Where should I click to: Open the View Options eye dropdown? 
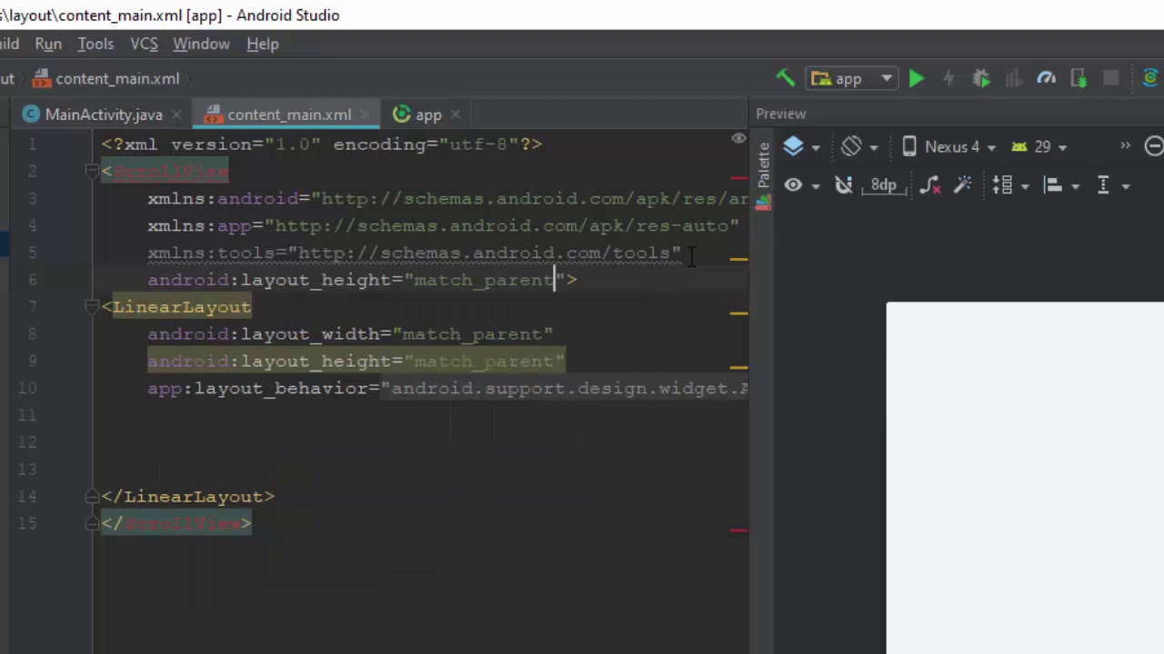[x=801, y=185]
